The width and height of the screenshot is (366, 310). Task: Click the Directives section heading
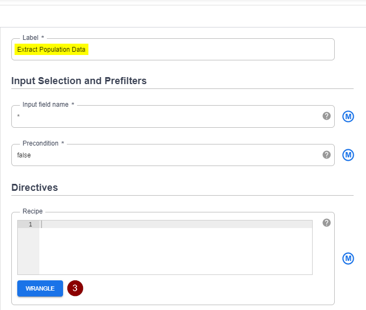34,188
